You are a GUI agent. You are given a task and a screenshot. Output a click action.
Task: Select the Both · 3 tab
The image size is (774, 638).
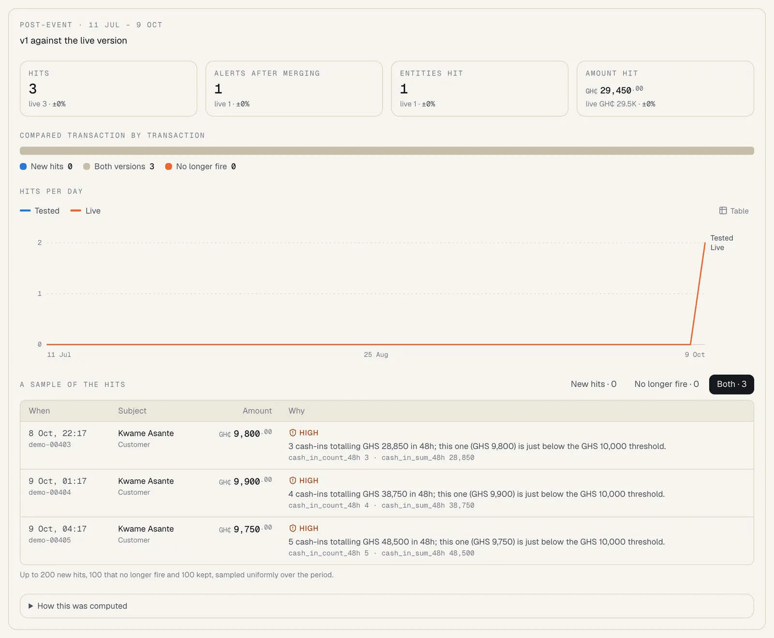(x=731, y=384)
